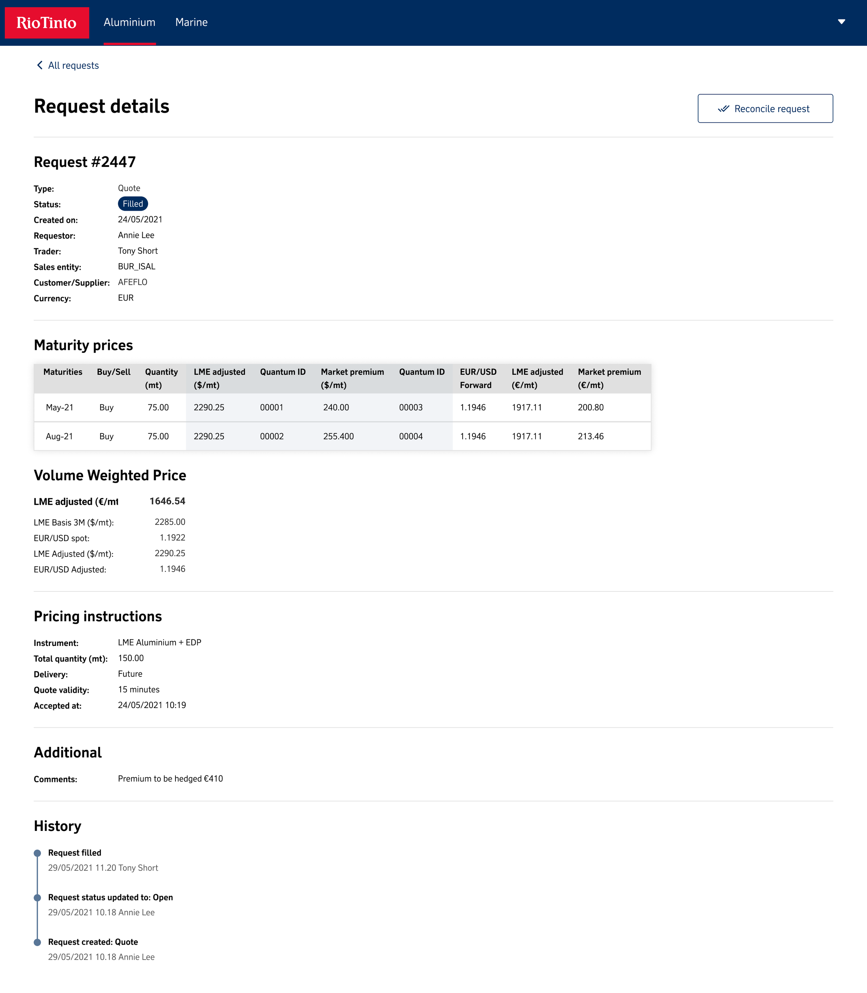
Task: Click the Request filled timeline marker
Action: pyautogui.click(x=37, y=853)
